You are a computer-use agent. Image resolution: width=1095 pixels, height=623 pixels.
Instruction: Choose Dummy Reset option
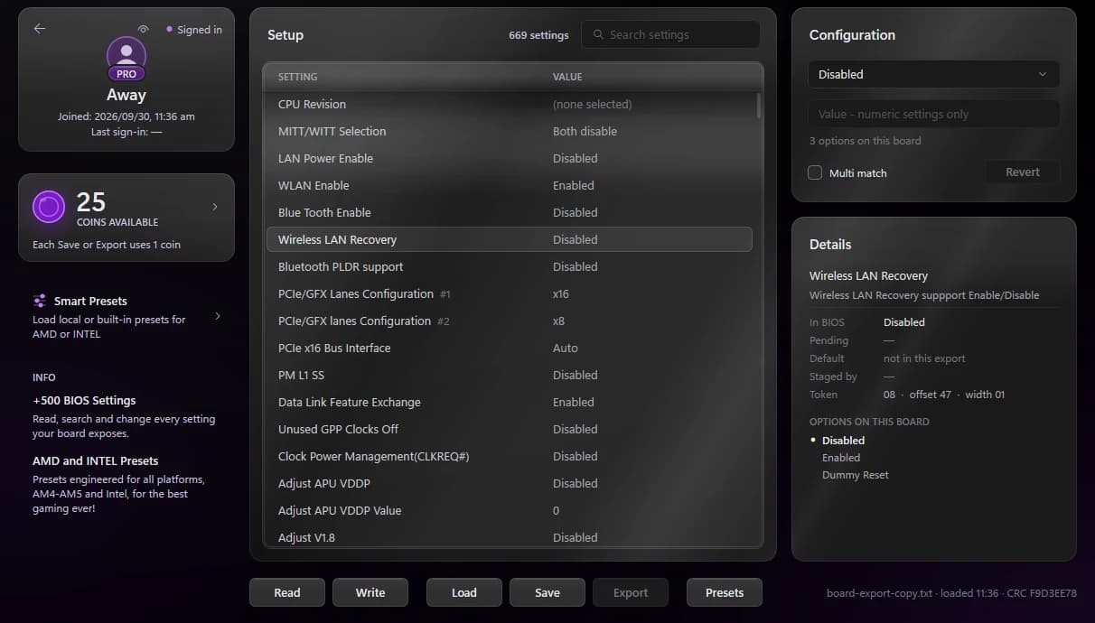[856, 475]
